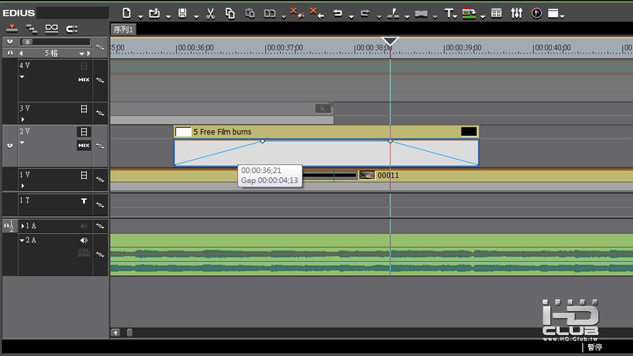Click the ripple delete icon
Viewport: 633px width, 356px height.
(297, 13)
